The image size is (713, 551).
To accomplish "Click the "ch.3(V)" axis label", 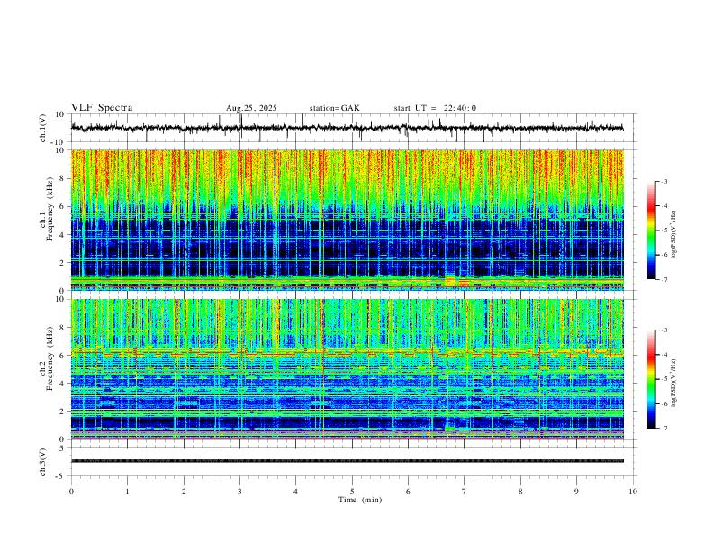I will pos(43,463).
